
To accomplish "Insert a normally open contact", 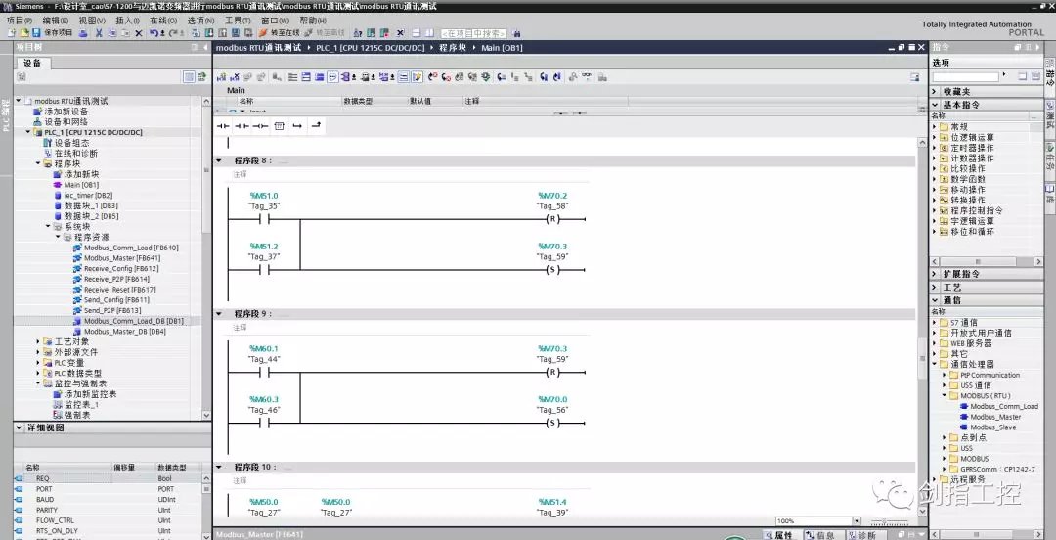I will pos(222,126).
